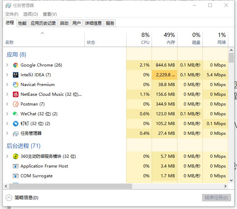Image resolution: width=237 pixels, height=209 pixels.
Task: Click the Task Manager title bar icon
Action: click(x=8, y=6)
